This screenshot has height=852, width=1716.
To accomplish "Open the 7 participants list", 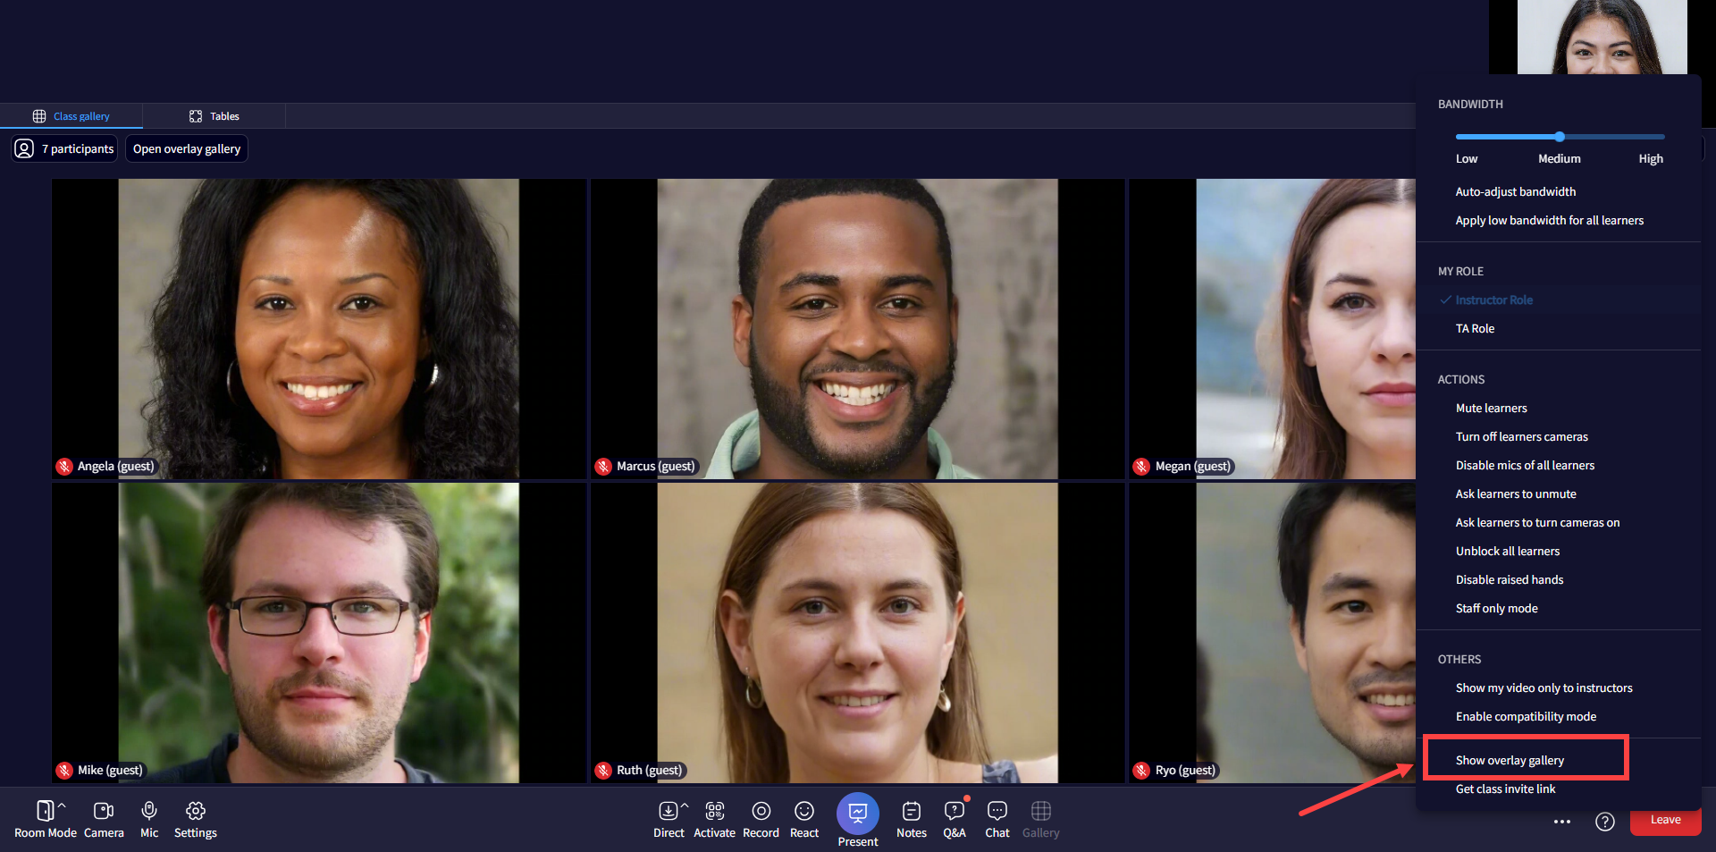I will coord(64,148).
